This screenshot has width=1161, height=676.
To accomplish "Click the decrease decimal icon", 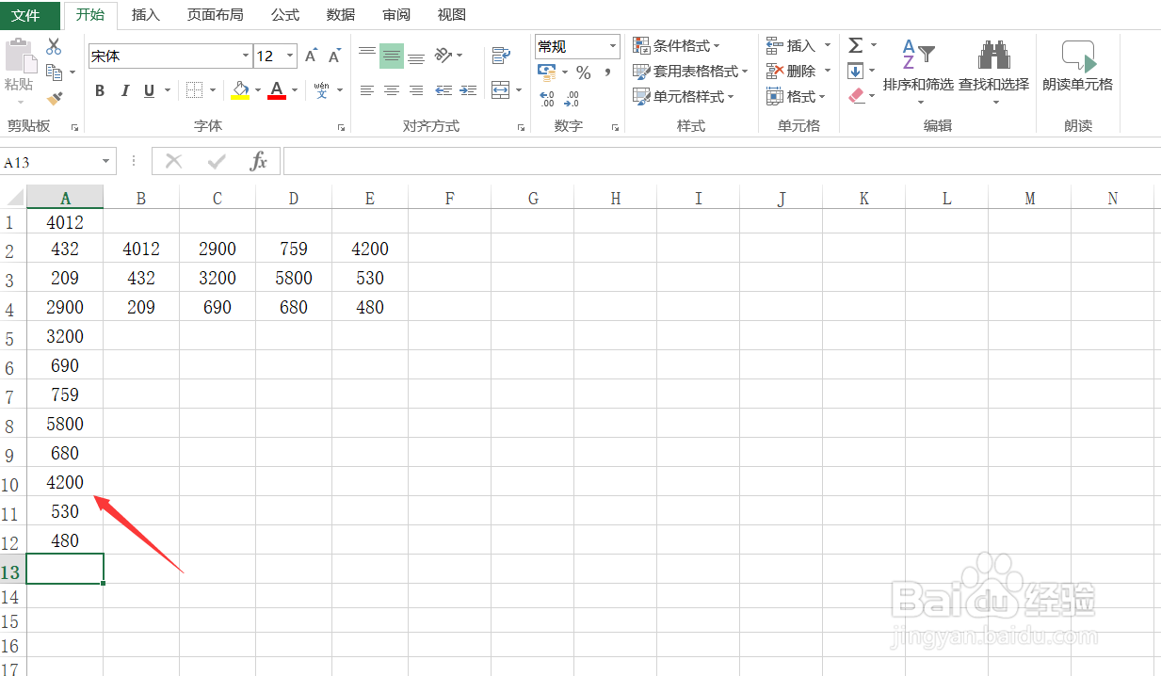I will (x=572, y=98).
